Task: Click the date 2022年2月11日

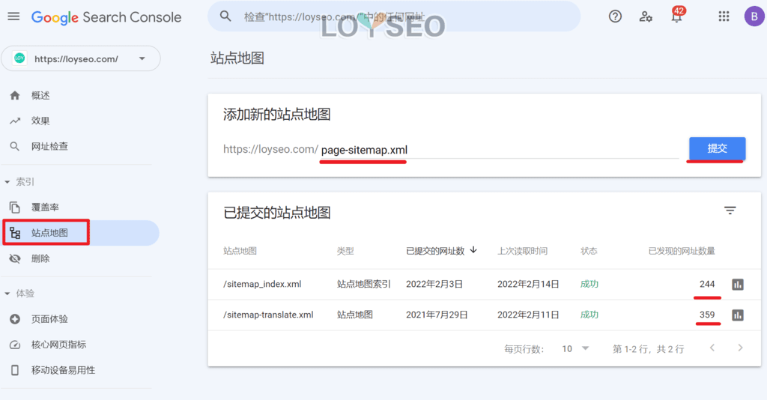Action: [x=528, y=315]
